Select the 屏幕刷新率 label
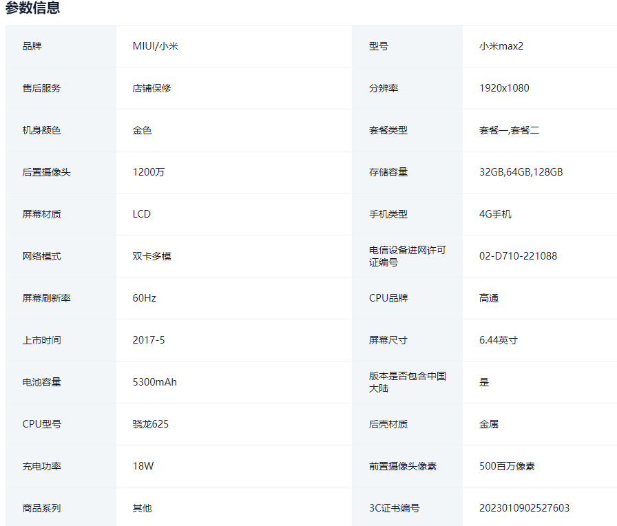Image resolution: width=617 pixels, height=526 pixels. [x=46, y=298]
